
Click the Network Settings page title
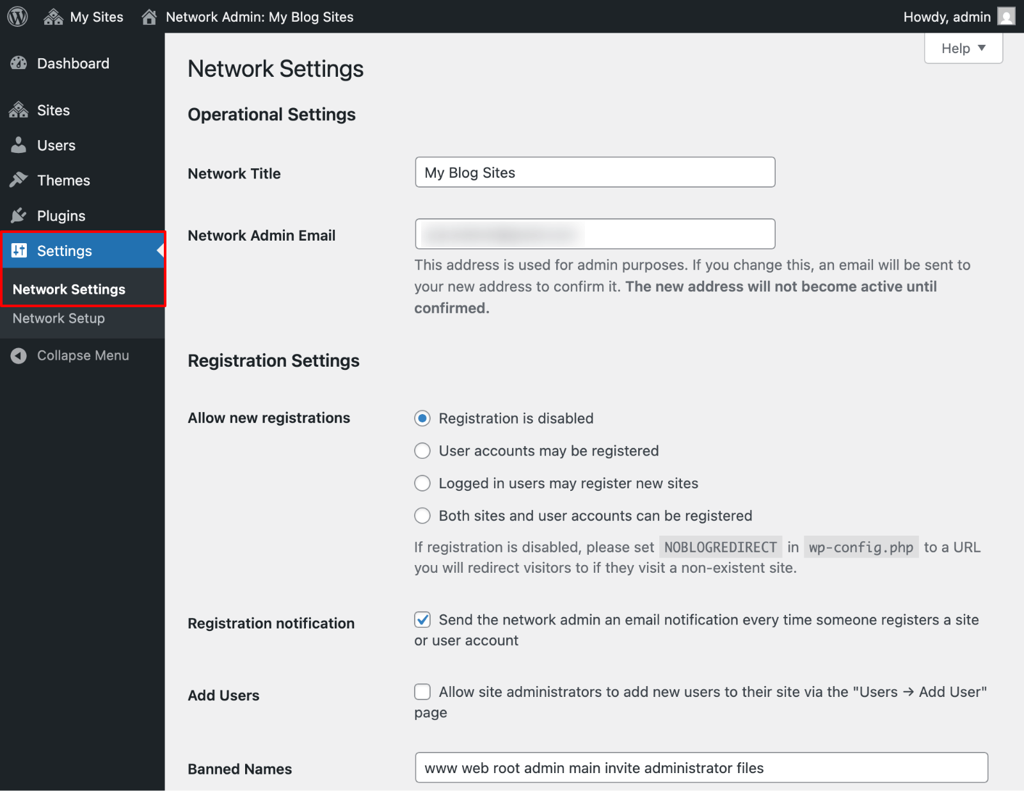(x=276, y=69)
